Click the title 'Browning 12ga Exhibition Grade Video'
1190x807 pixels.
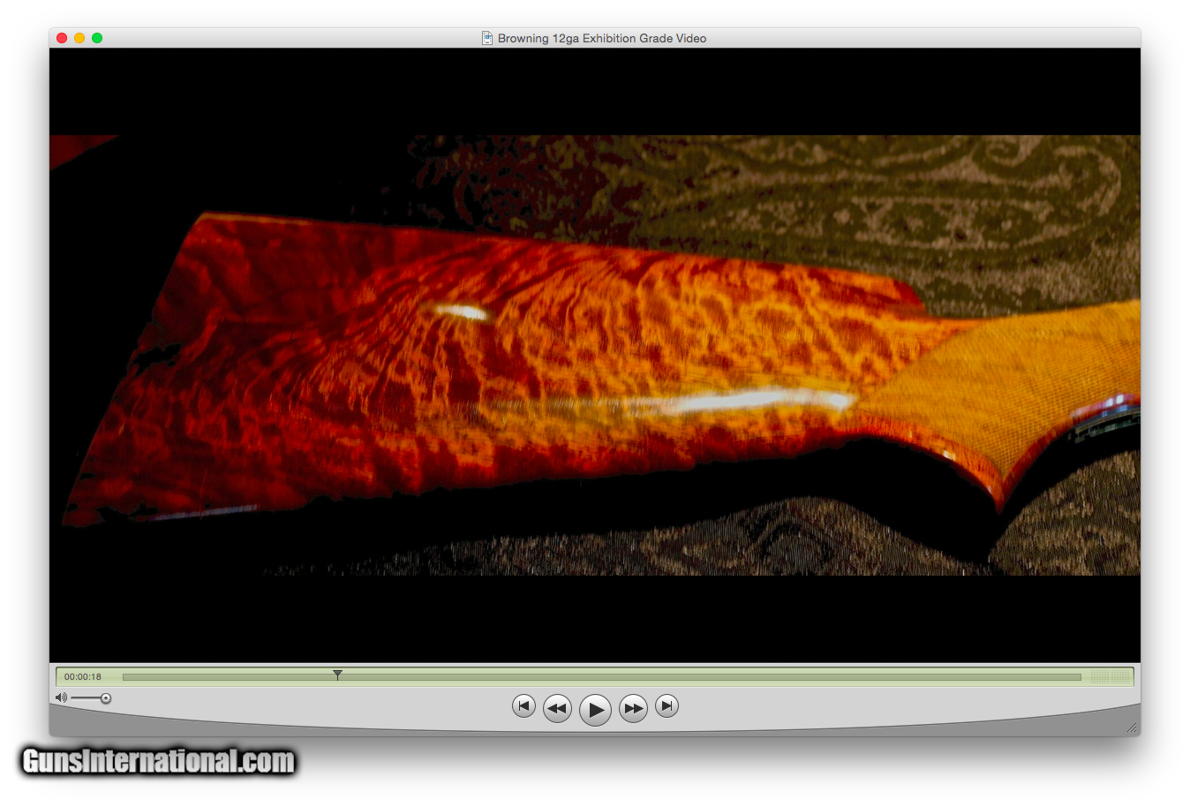point(602,38)
